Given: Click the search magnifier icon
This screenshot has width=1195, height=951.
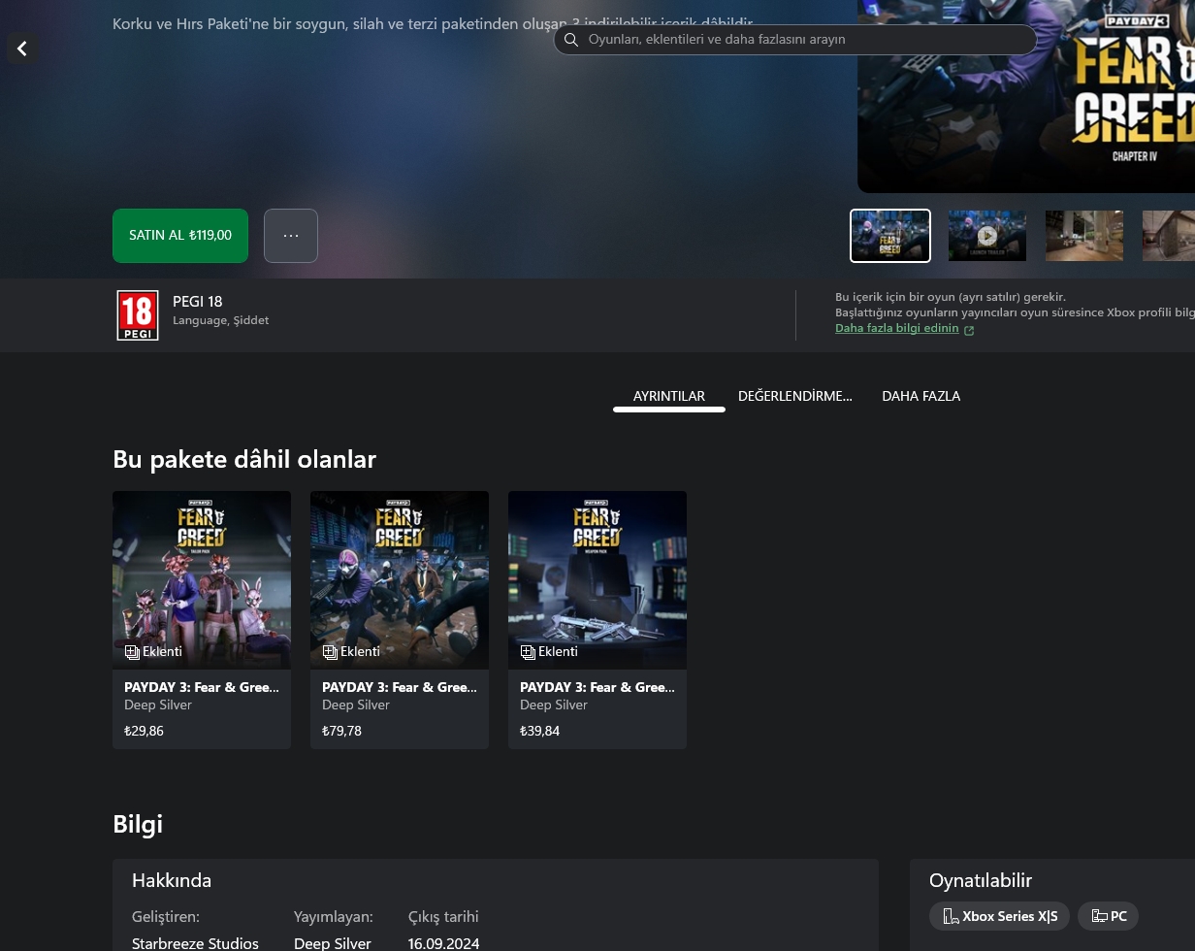Looking at the screenshot, I should pos(571,40).
